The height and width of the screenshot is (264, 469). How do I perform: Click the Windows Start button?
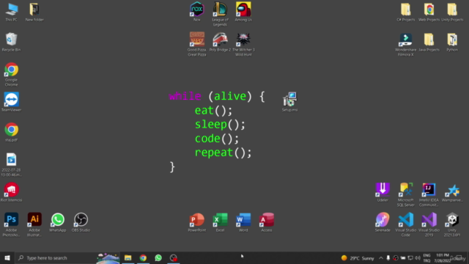pyautogui.click(x=7, y=257)
